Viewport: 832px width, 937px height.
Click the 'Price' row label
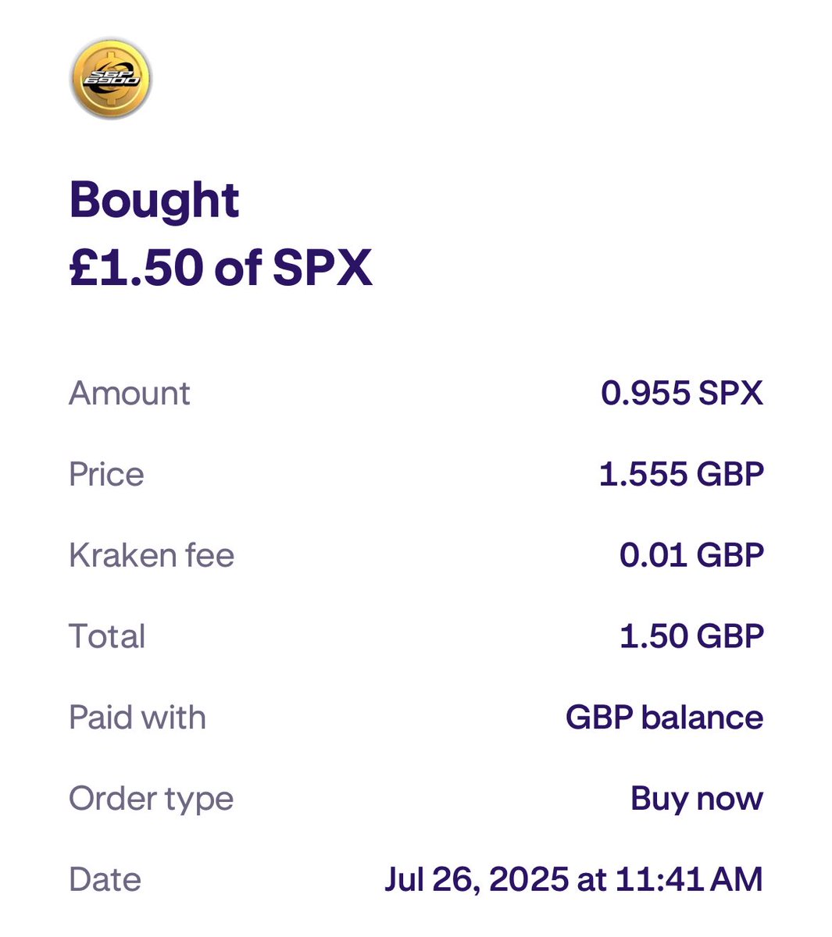pyautogui.click(x=106, y=474)
